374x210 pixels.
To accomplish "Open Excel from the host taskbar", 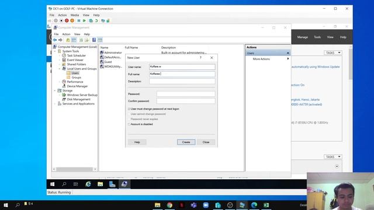I will [x=266, y=205].
